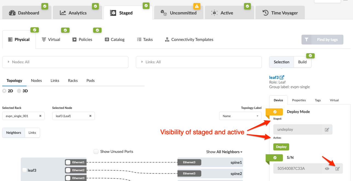The width and height of the screenshot is (353, 181).
Task: Click the green Deploy button
Action: [x=281, y=147]
